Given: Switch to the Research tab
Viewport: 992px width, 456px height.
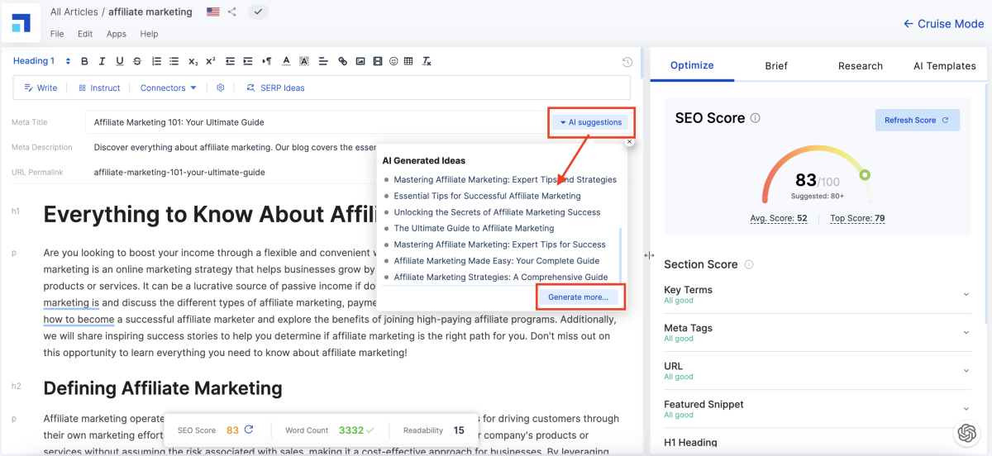Looking at the screenshot, I should 860,66.
